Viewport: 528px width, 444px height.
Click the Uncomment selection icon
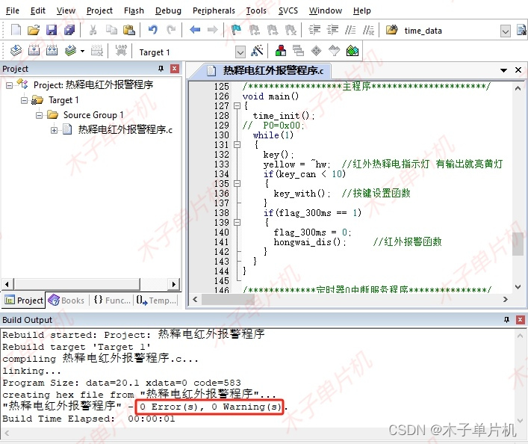(368, 31)
